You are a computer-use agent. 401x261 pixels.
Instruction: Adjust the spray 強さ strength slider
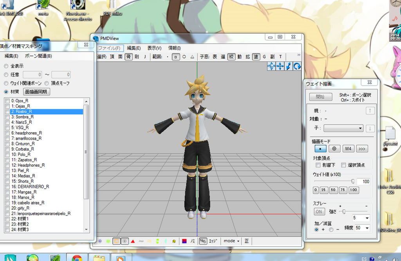(x=344, y=211)
